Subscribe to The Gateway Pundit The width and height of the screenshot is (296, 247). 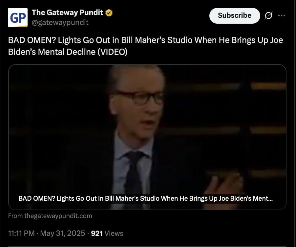(235, 16)
